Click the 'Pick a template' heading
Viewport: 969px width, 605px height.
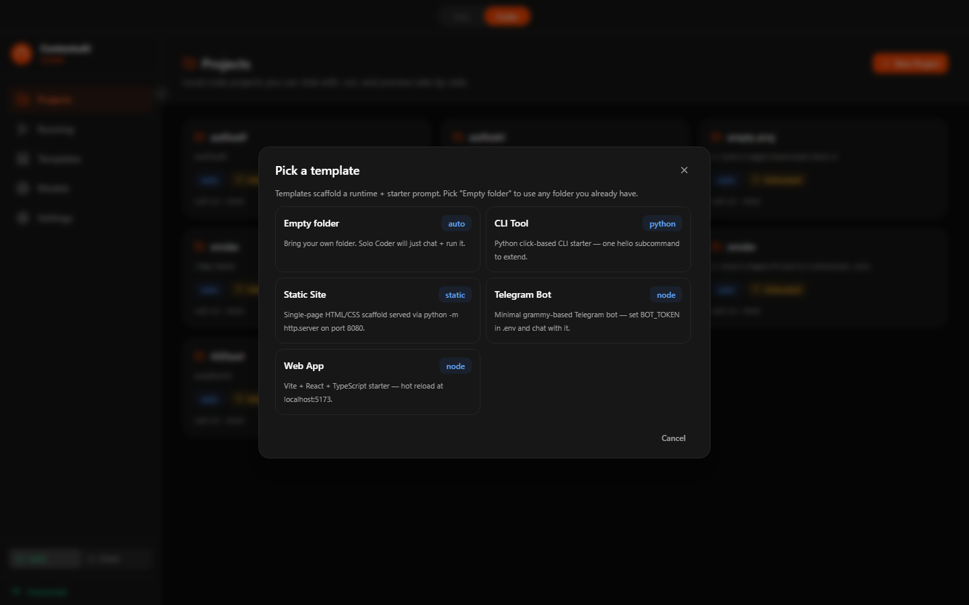click(317, 171)
